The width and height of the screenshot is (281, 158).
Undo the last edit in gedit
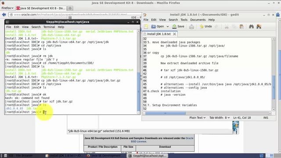206,26
